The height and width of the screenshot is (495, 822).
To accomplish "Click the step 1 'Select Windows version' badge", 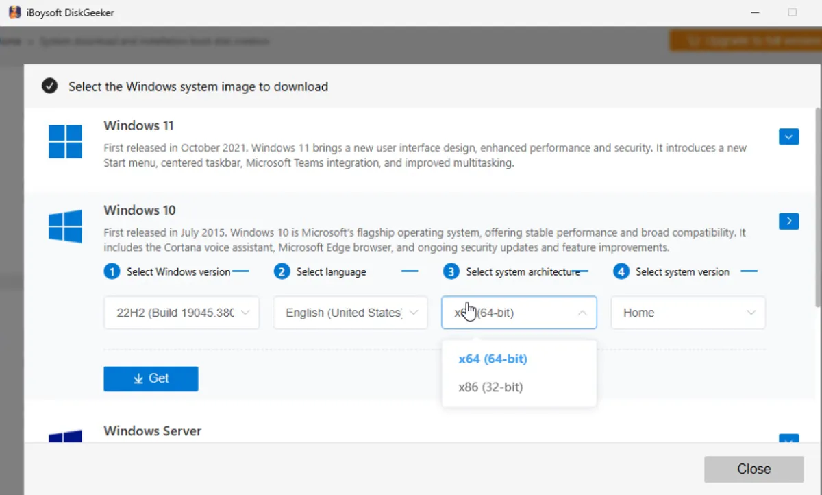I will (112, 271).
